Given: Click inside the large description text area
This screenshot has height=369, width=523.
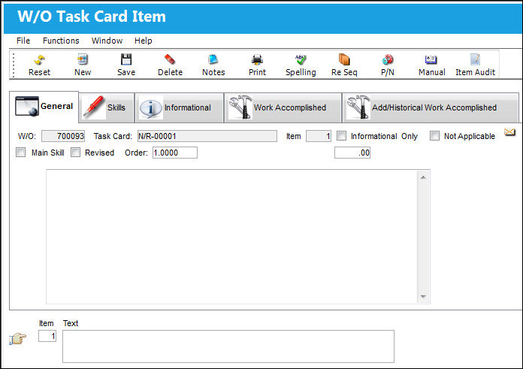Looking at the screenshot, I should point(231,237).
